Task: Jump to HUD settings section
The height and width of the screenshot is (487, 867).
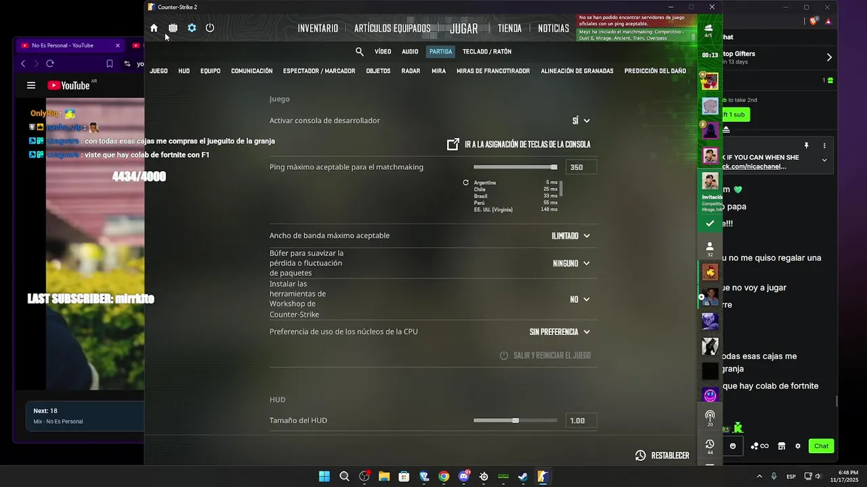Action: [184, 71]
